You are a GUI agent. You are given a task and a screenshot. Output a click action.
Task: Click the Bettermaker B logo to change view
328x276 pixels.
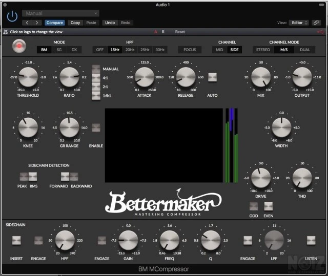click(x=6, y=32)
